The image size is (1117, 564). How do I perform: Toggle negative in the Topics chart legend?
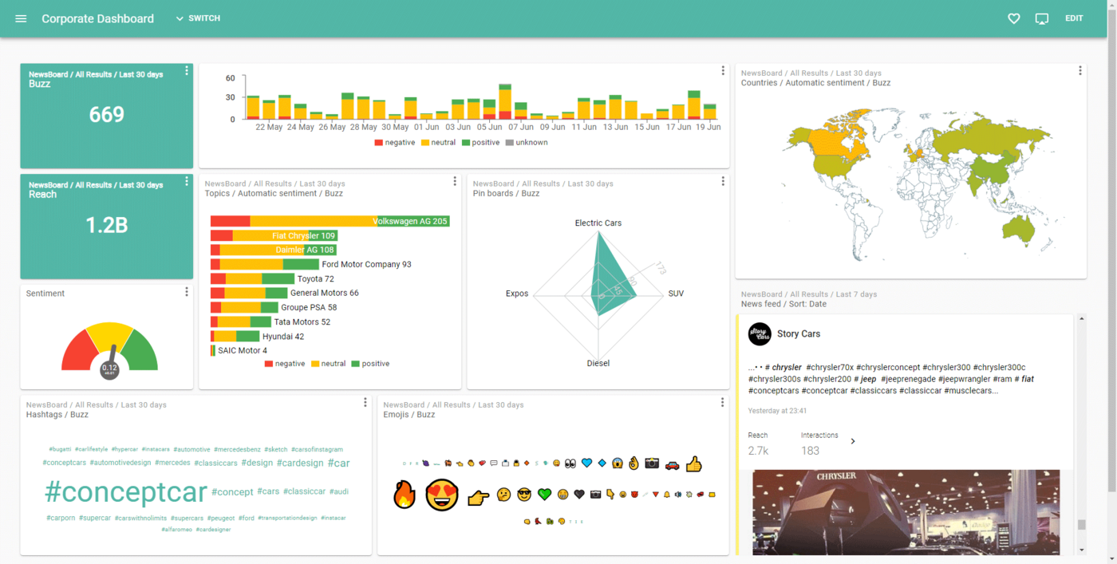(285, 364)
